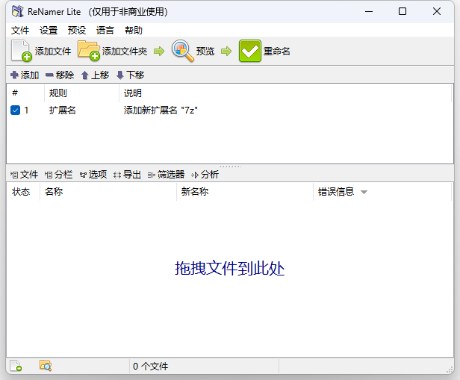Screen dimensions: 460x380
Task: Click the 0 个文件 status bar text
Action: tap(151, 367)
